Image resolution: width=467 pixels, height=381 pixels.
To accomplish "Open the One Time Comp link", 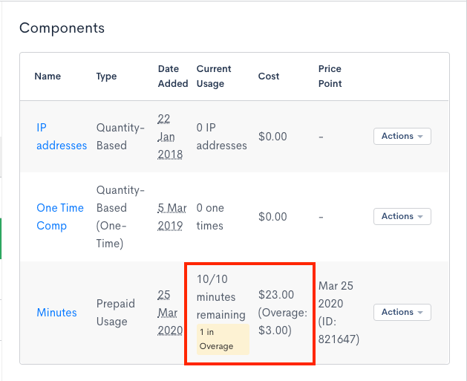I will click(60, 217).
